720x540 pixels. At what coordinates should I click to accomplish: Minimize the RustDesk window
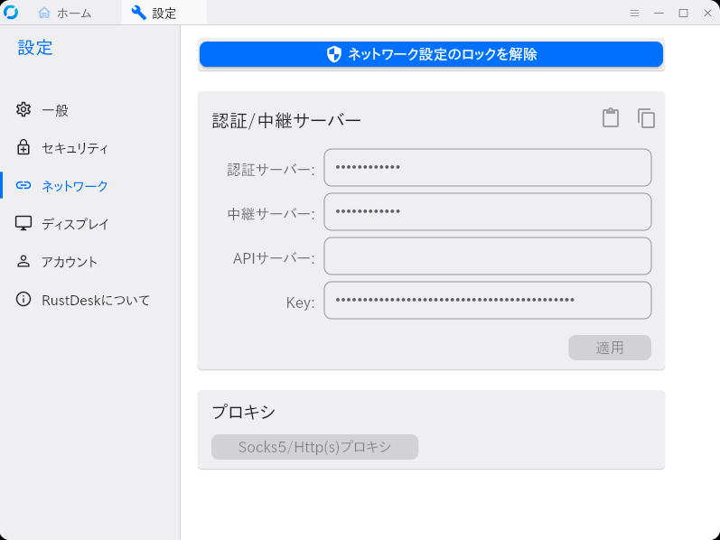click(x=659, y=13)
